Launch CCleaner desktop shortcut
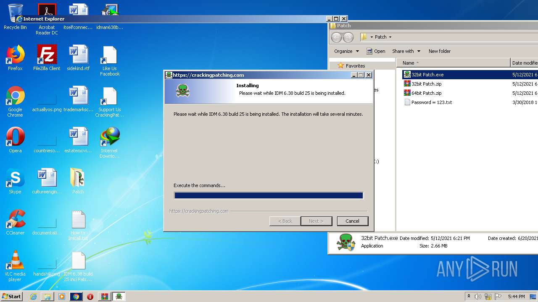The height and width of the screenshot is (302, 538). 15,222
